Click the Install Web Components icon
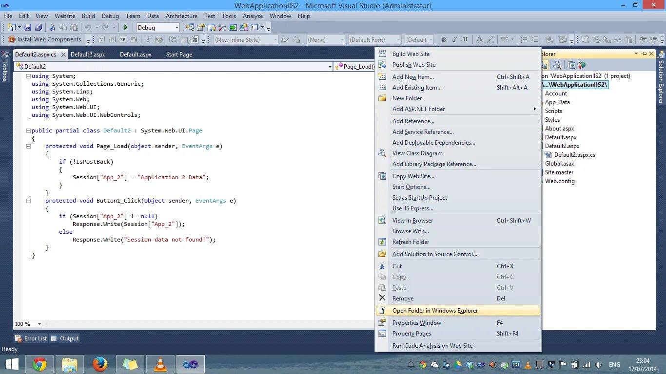 click(12, 39)
